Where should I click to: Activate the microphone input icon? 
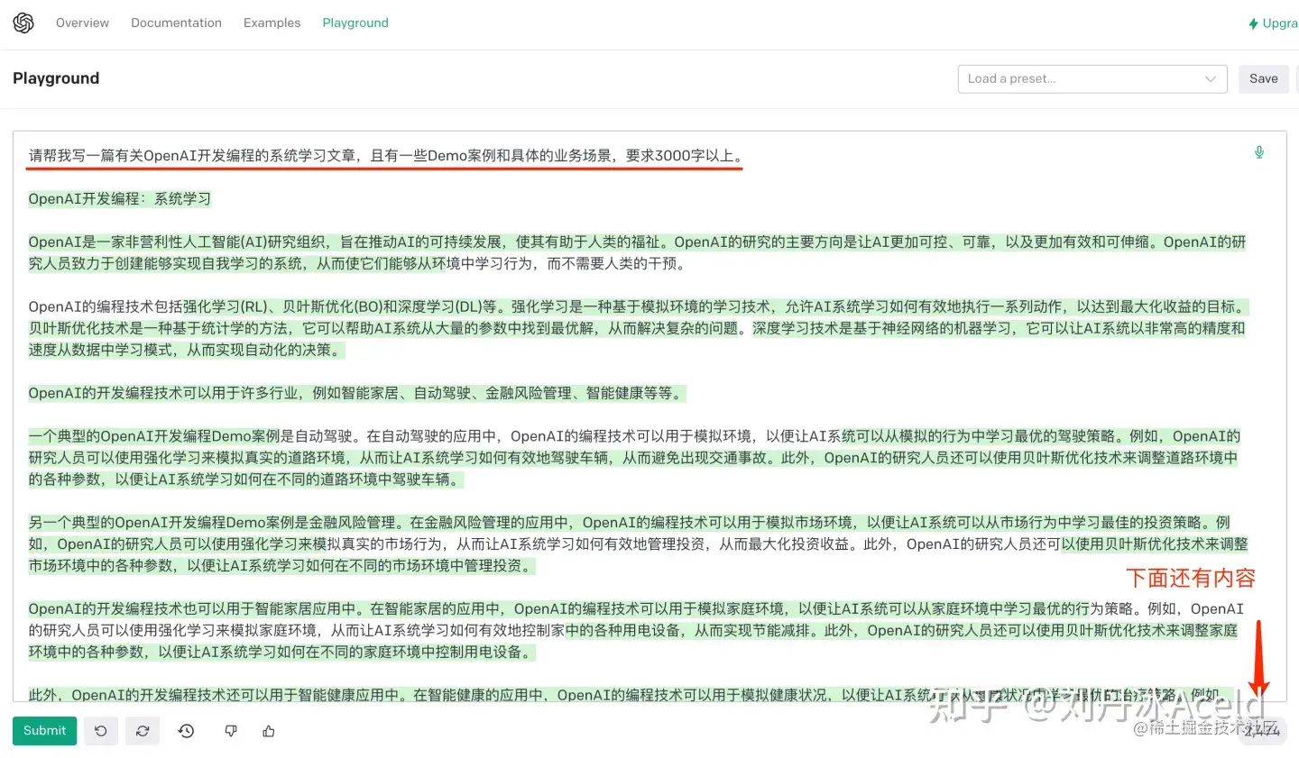(1259, 152)
